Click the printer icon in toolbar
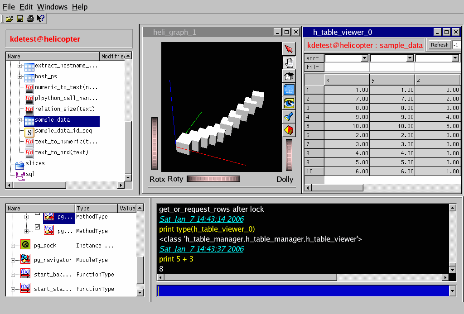464x314 pixels. (30, 19)
